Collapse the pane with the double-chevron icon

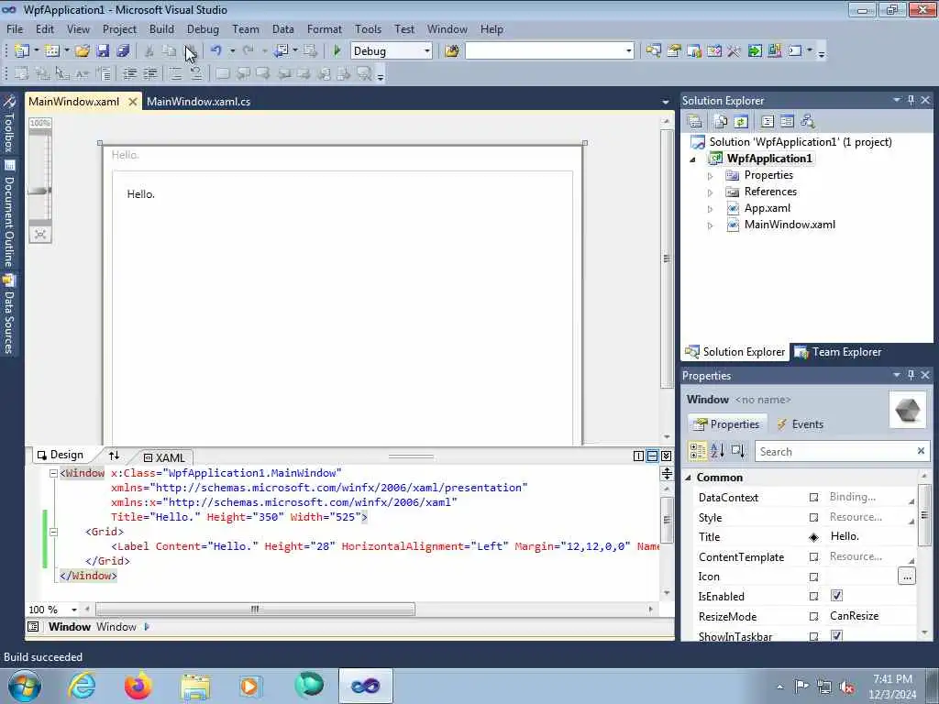click(666, 456)
